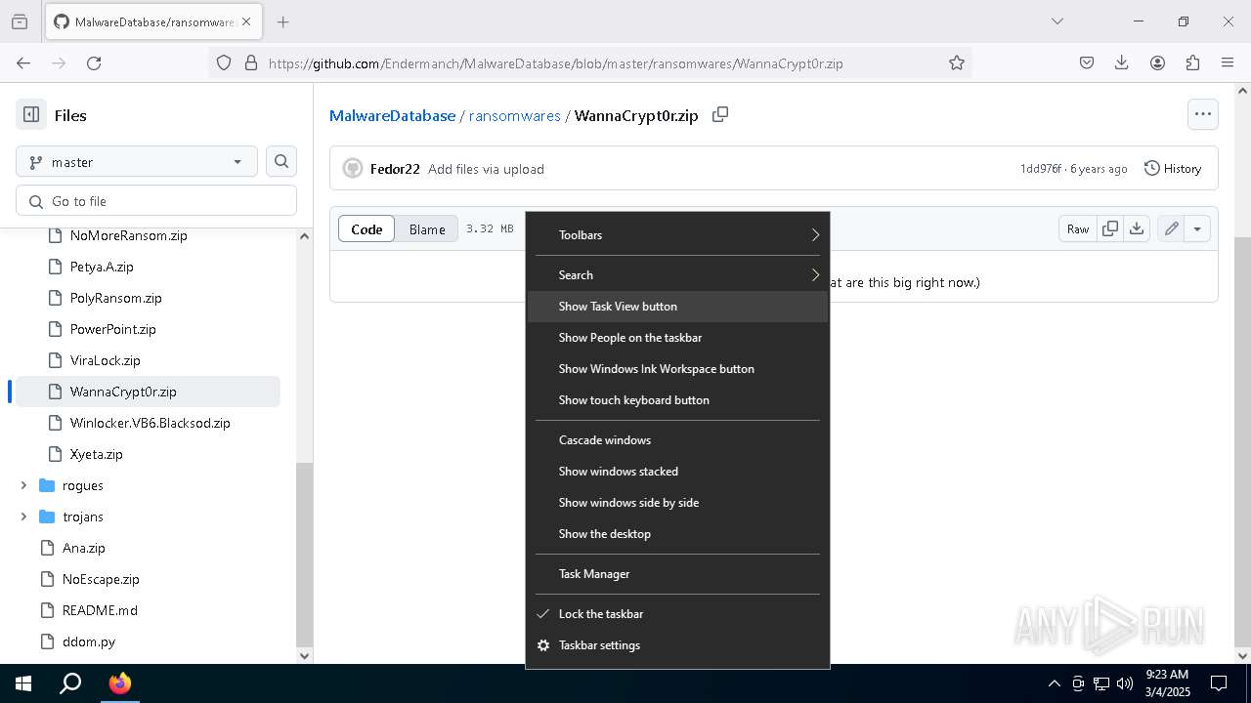Save page to Pocket icon
The image size is (1251, 703).
[x=1087, y=62]
